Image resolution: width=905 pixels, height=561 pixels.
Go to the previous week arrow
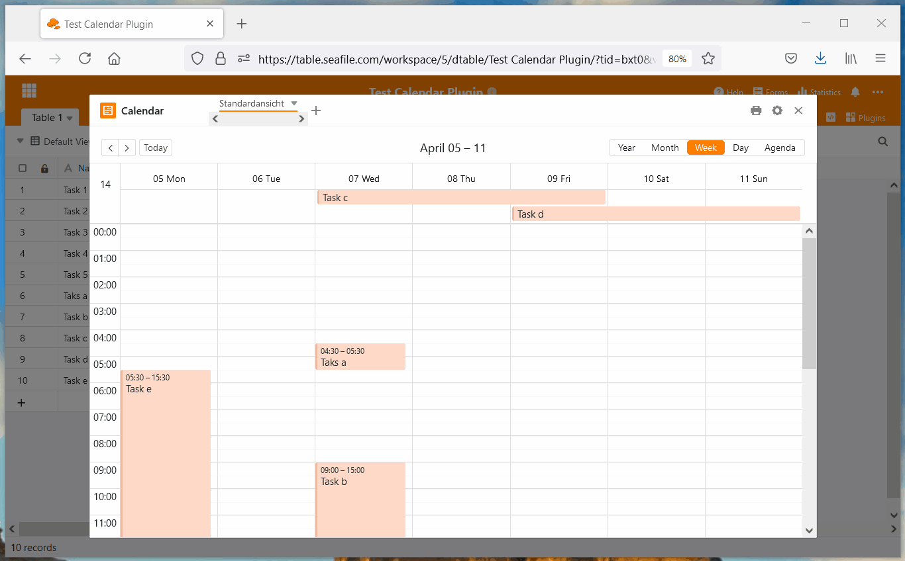tap(111, 148)
